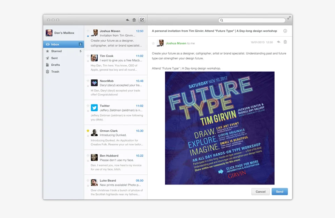The width and height of the screenshot is (335, 218).
Task: Delete this message via header trash icon
Action: [285, 42]
